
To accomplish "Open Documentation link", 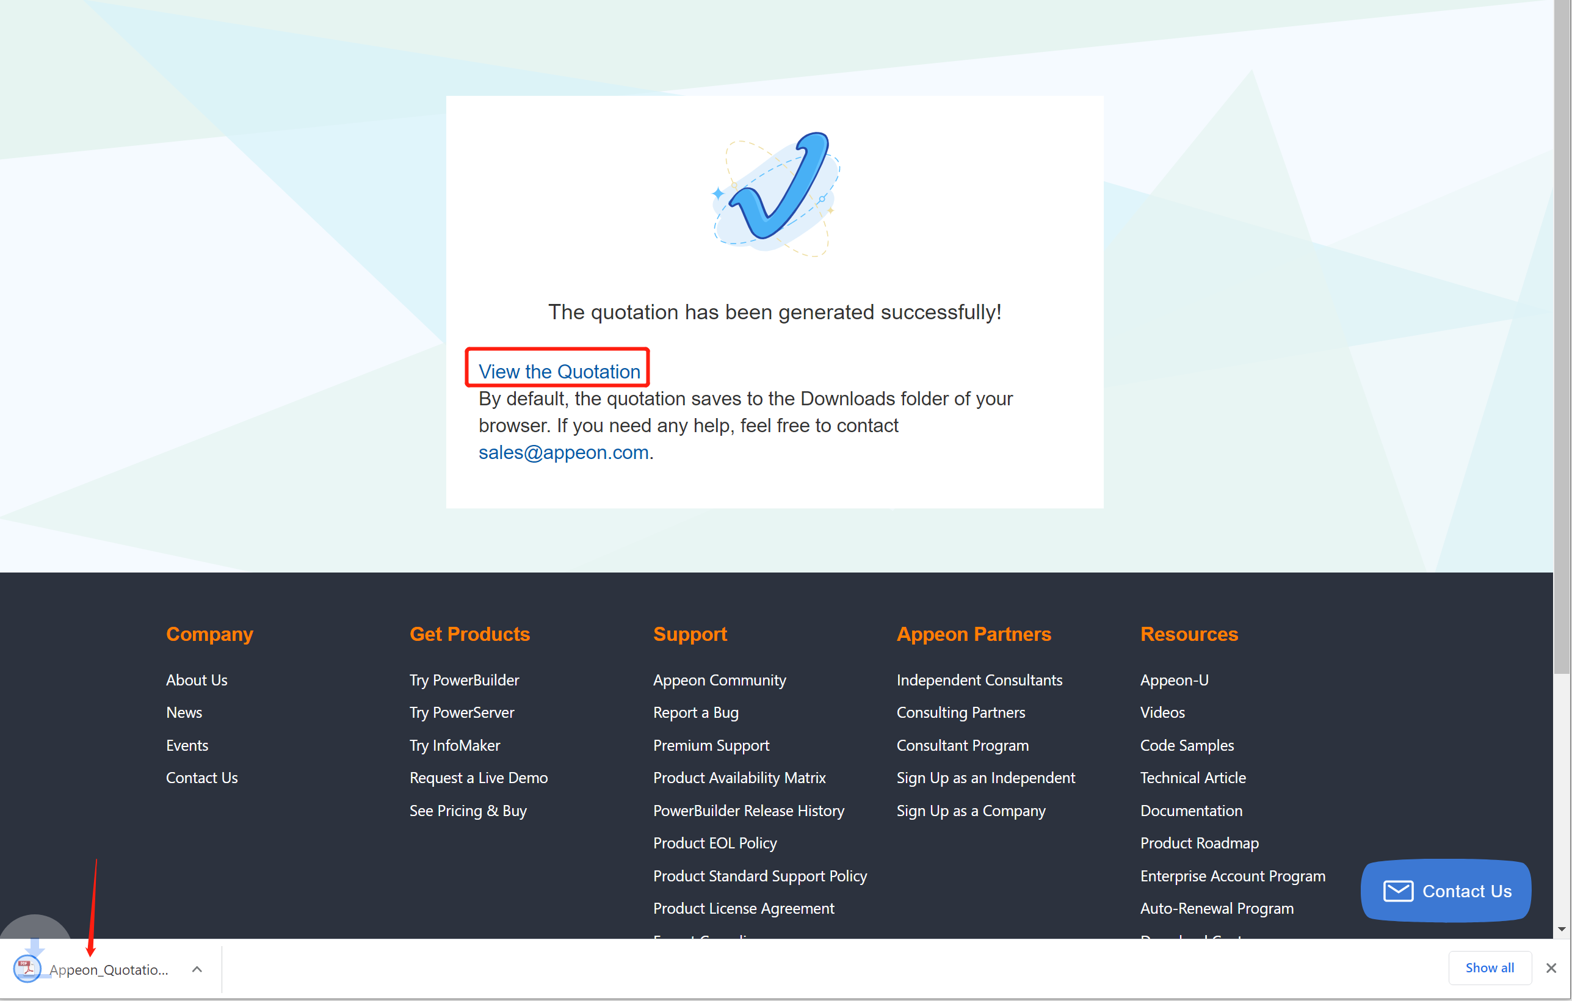I will (1192, 810).
